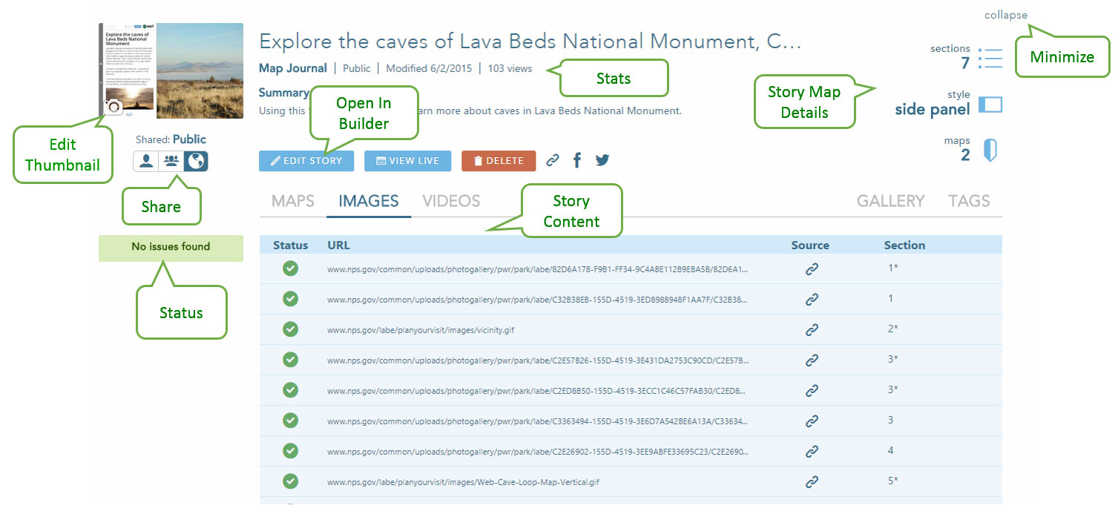
Task: Open the VIDEOS tab
Action: [x=451, y=201]
